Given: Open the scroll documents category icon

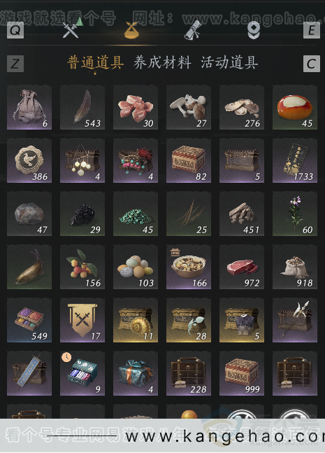Looking at the screenshot, I should (192, 30).
